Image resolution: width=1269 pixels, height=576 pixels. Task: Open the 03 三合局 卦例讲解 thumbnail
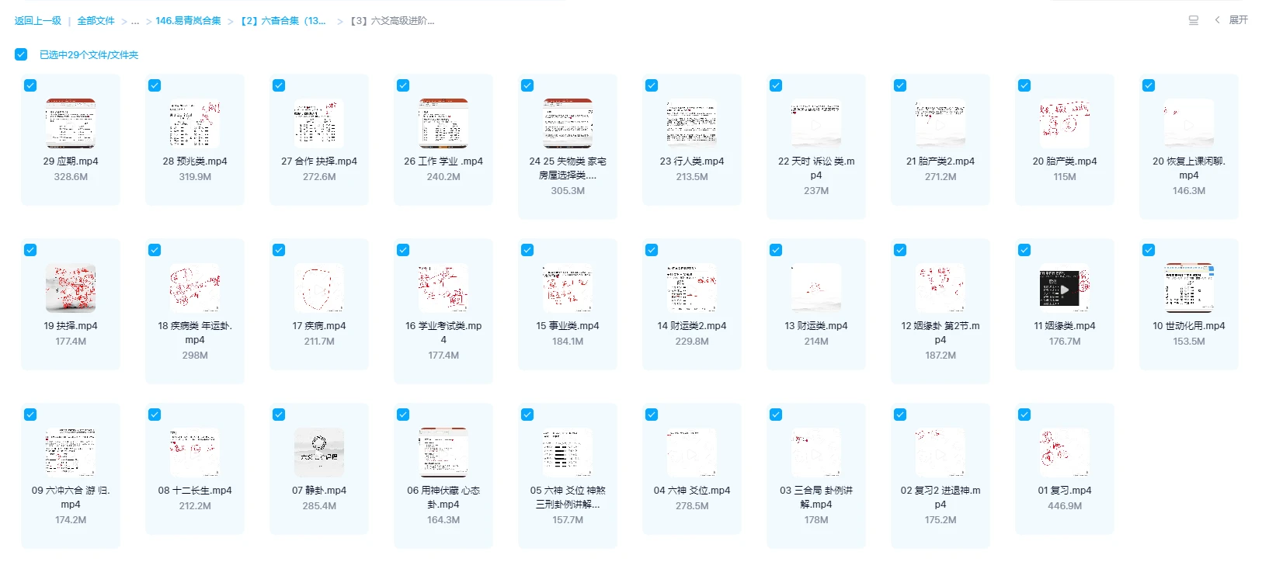pos(816,453)
